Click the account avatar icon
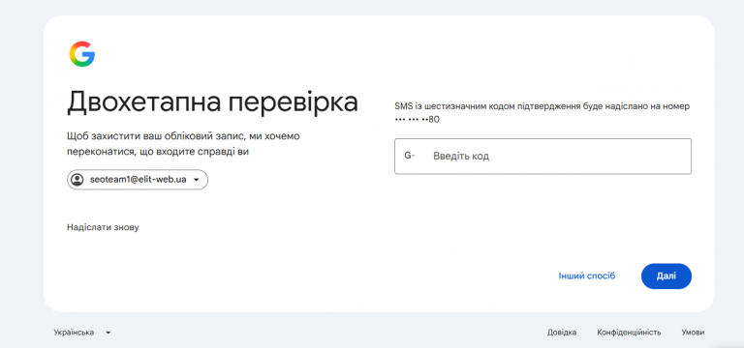Viewport: 744px width, 348px height. (x=77, y=180)
